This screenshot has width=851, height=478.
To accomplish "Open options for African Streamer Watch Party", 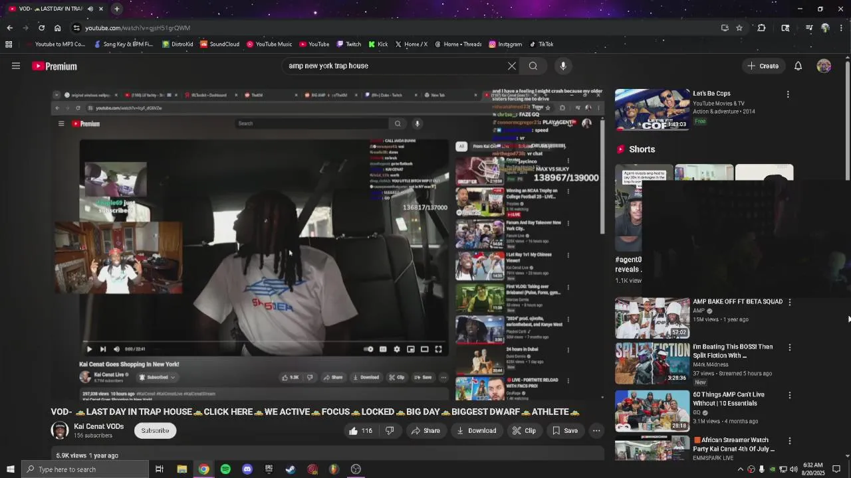I will click(x=790, y=441).
